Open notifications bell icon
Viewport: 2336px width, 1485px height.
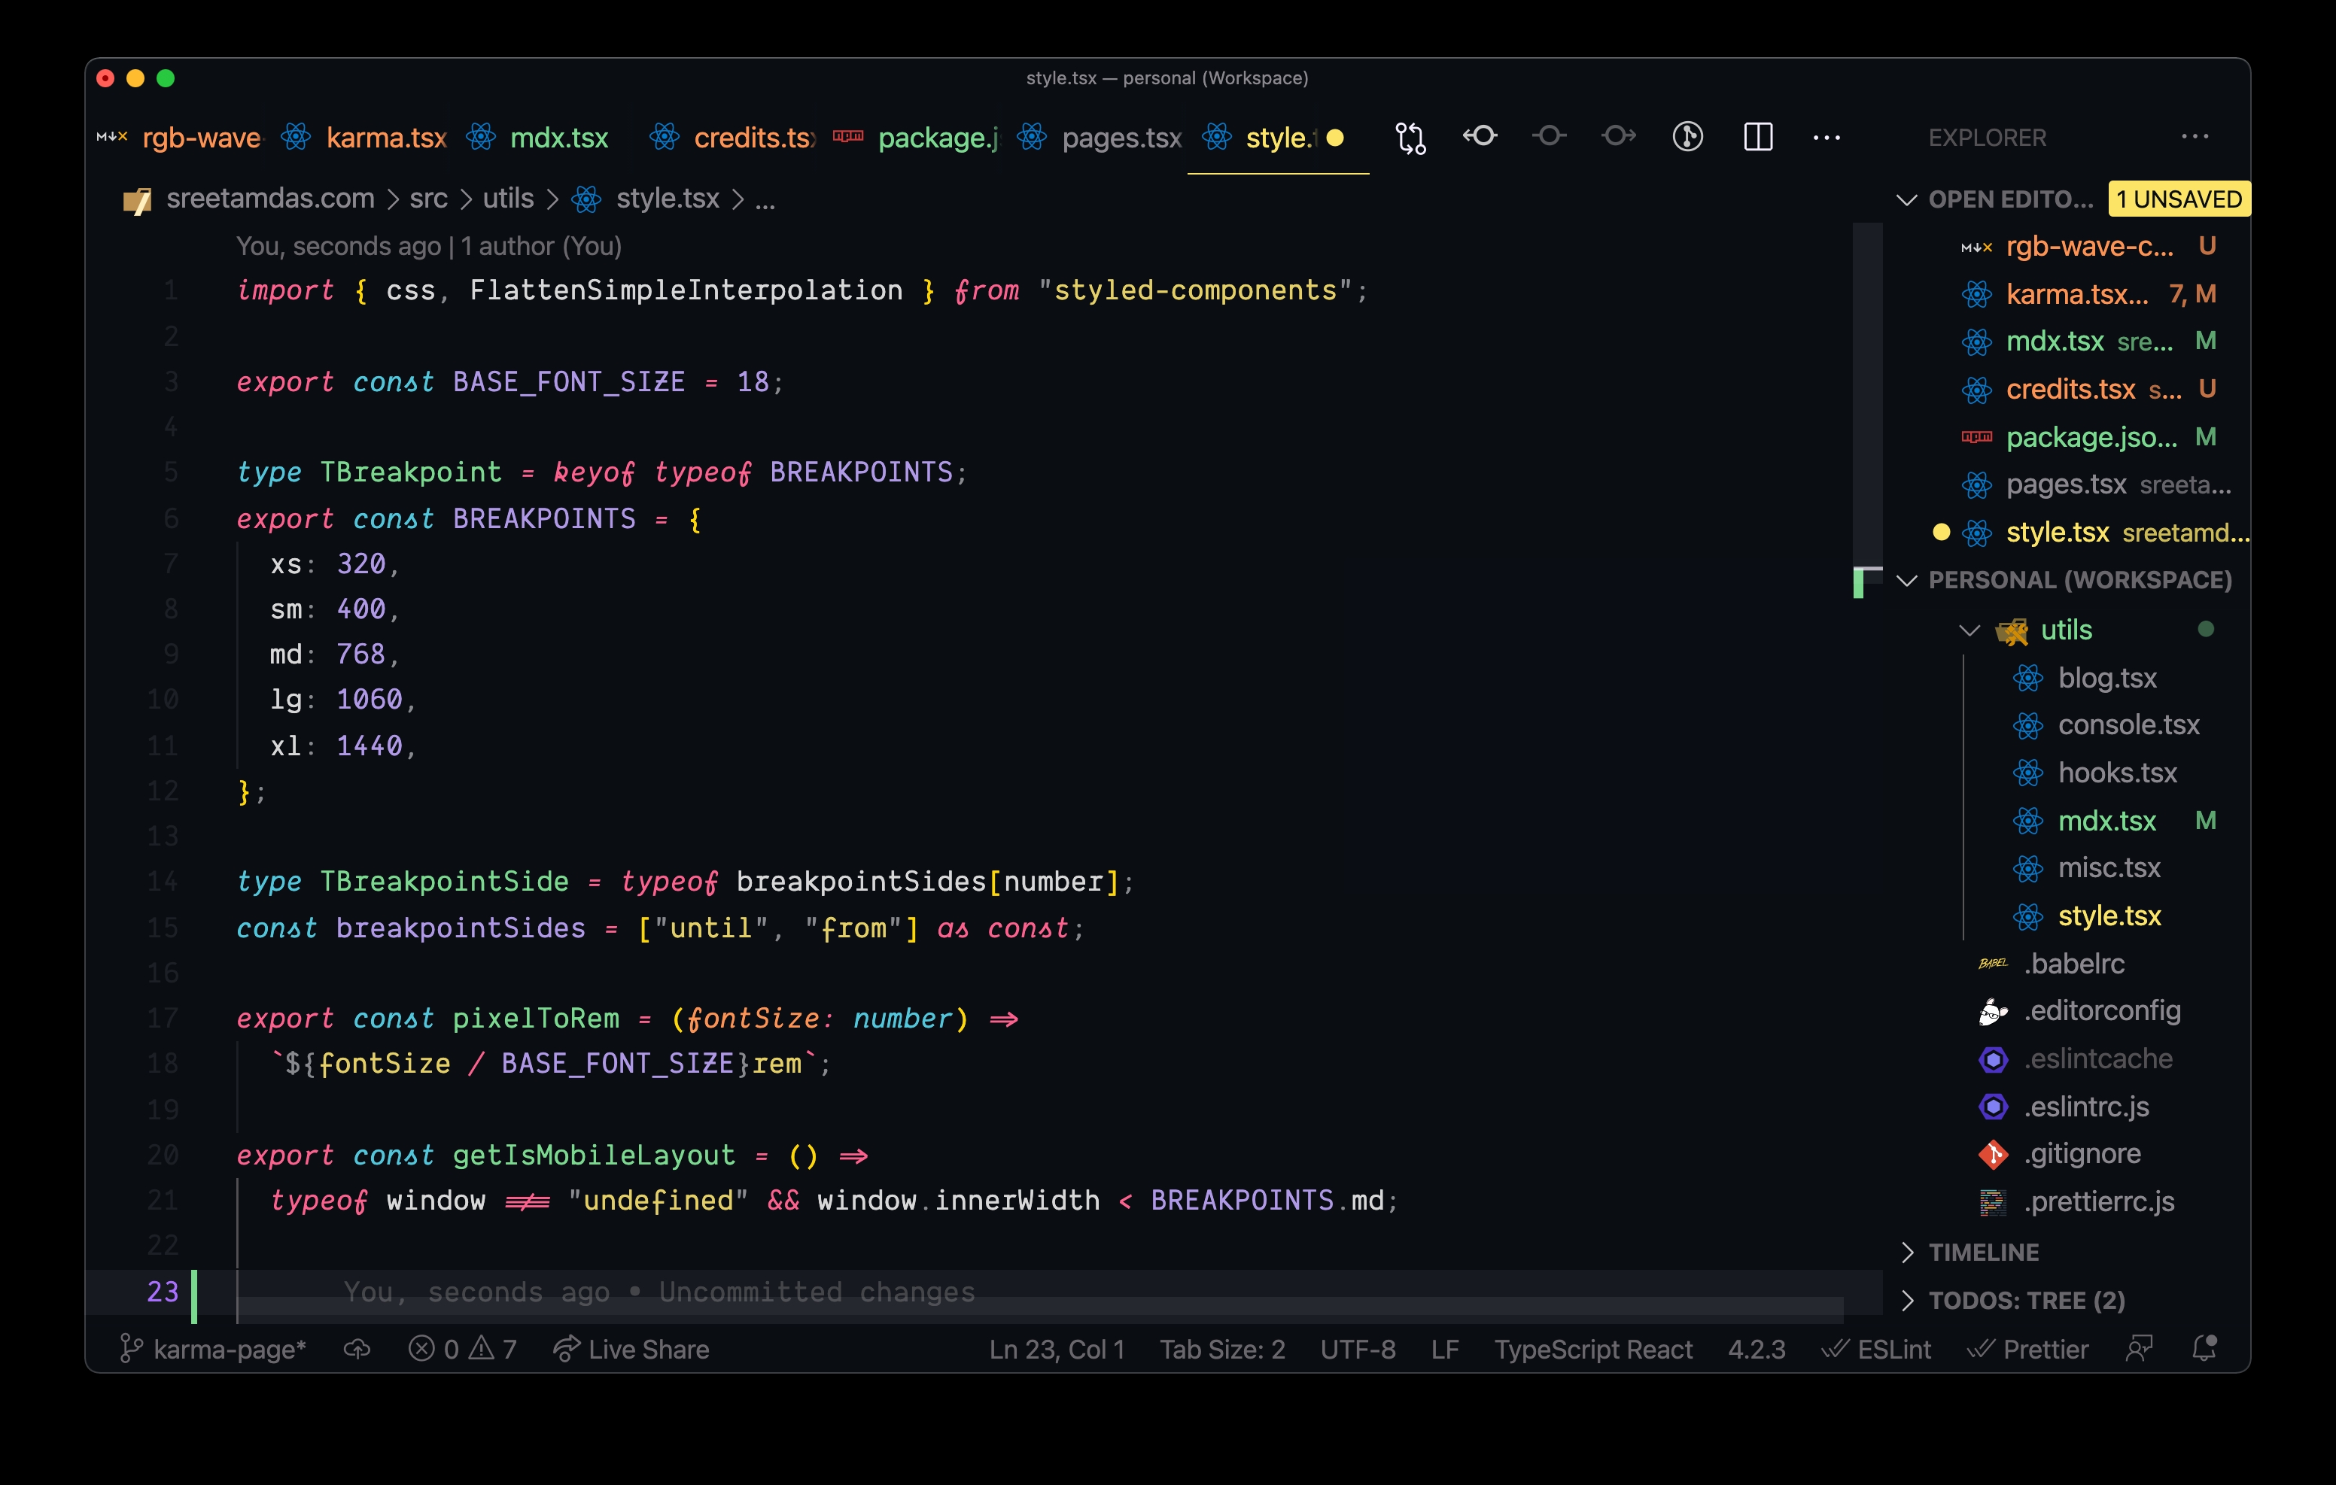2204,1348
